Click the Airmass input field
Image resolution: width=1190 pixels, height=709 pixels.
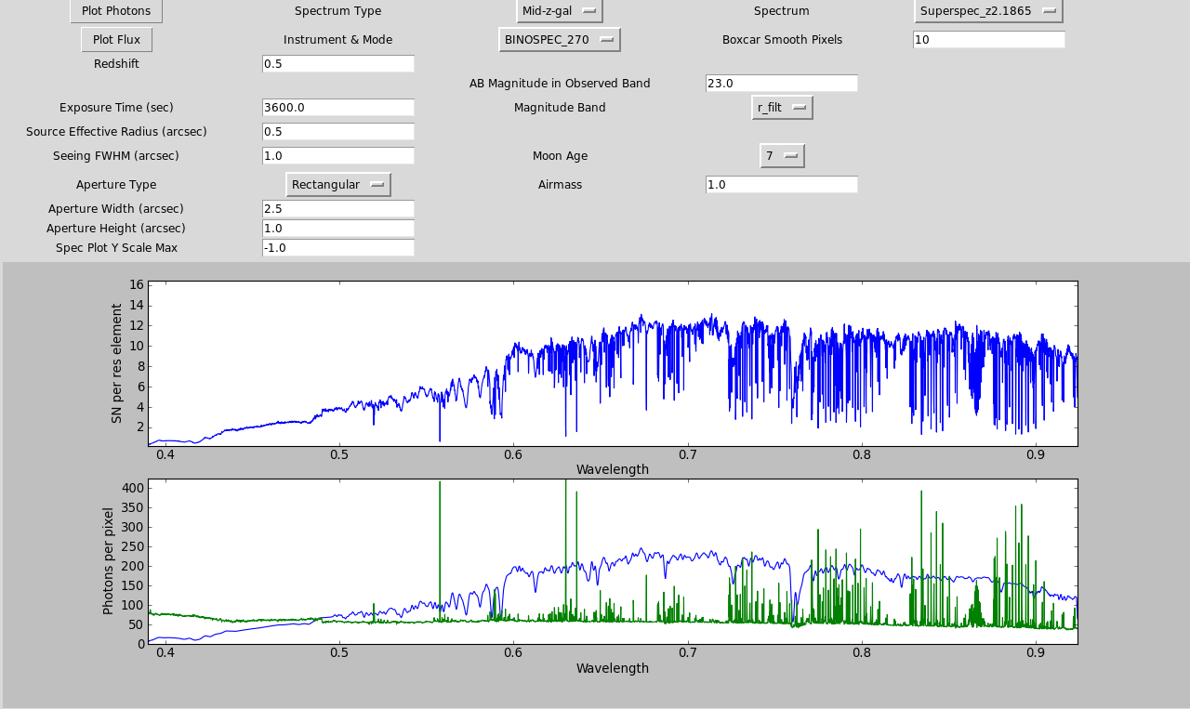[781, 185]
